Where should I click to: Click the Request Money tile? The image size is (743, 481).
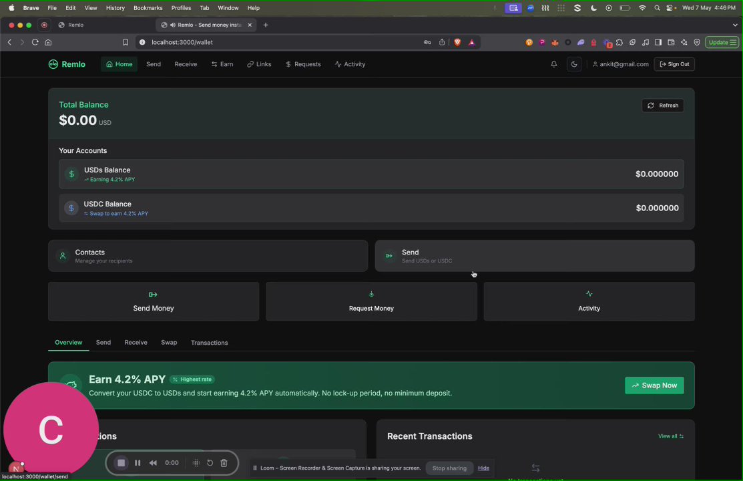[371, 301]
